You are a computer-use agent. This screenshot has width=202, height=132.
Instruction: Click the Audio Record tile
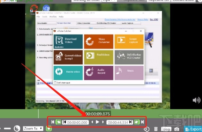click(99, 73)
